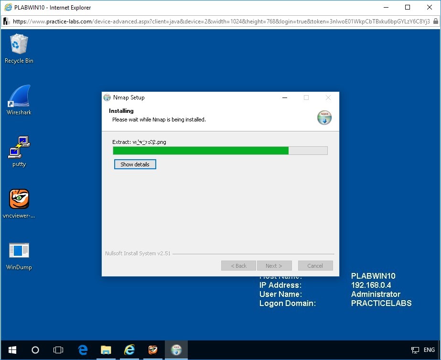Image resolution: width=441 pixels, height=360 pixels.
Task: Click the Administrator user name text
Action: (376, 294)
